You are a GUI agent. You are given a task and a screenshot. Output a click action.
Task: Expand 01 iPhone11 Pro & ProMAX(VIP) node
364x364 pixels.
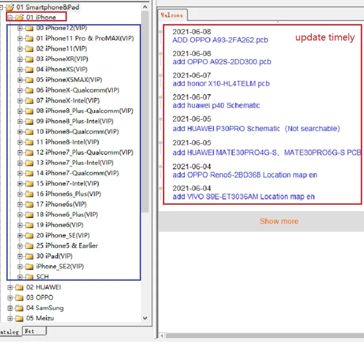click(20, 39)
